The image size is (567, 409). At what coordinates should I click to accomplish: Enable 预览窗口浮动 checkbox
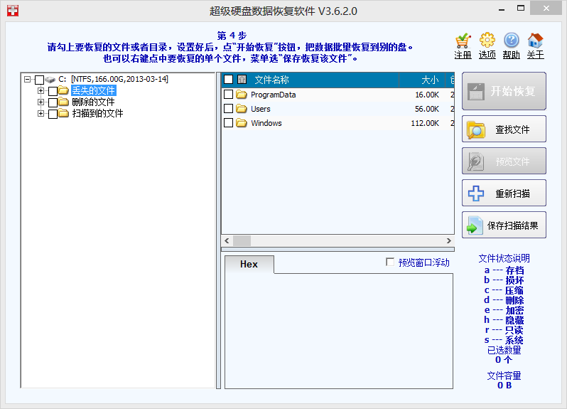[389, 262]
